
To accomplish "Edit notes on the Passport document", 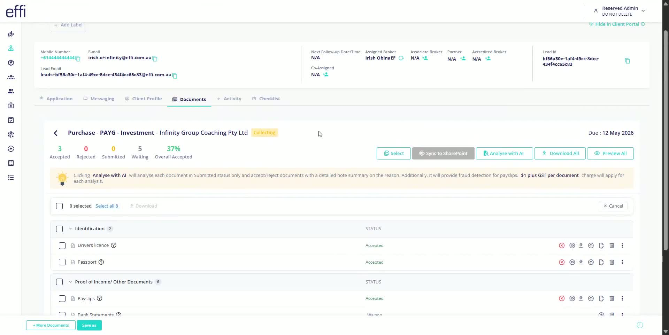I will coord(601,262).
